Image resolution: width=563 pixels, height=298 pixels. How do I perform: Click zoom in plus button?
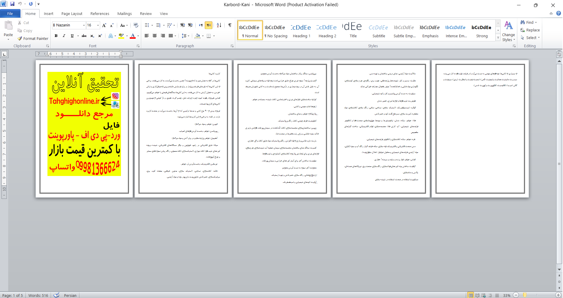click(x=558, y=295)
